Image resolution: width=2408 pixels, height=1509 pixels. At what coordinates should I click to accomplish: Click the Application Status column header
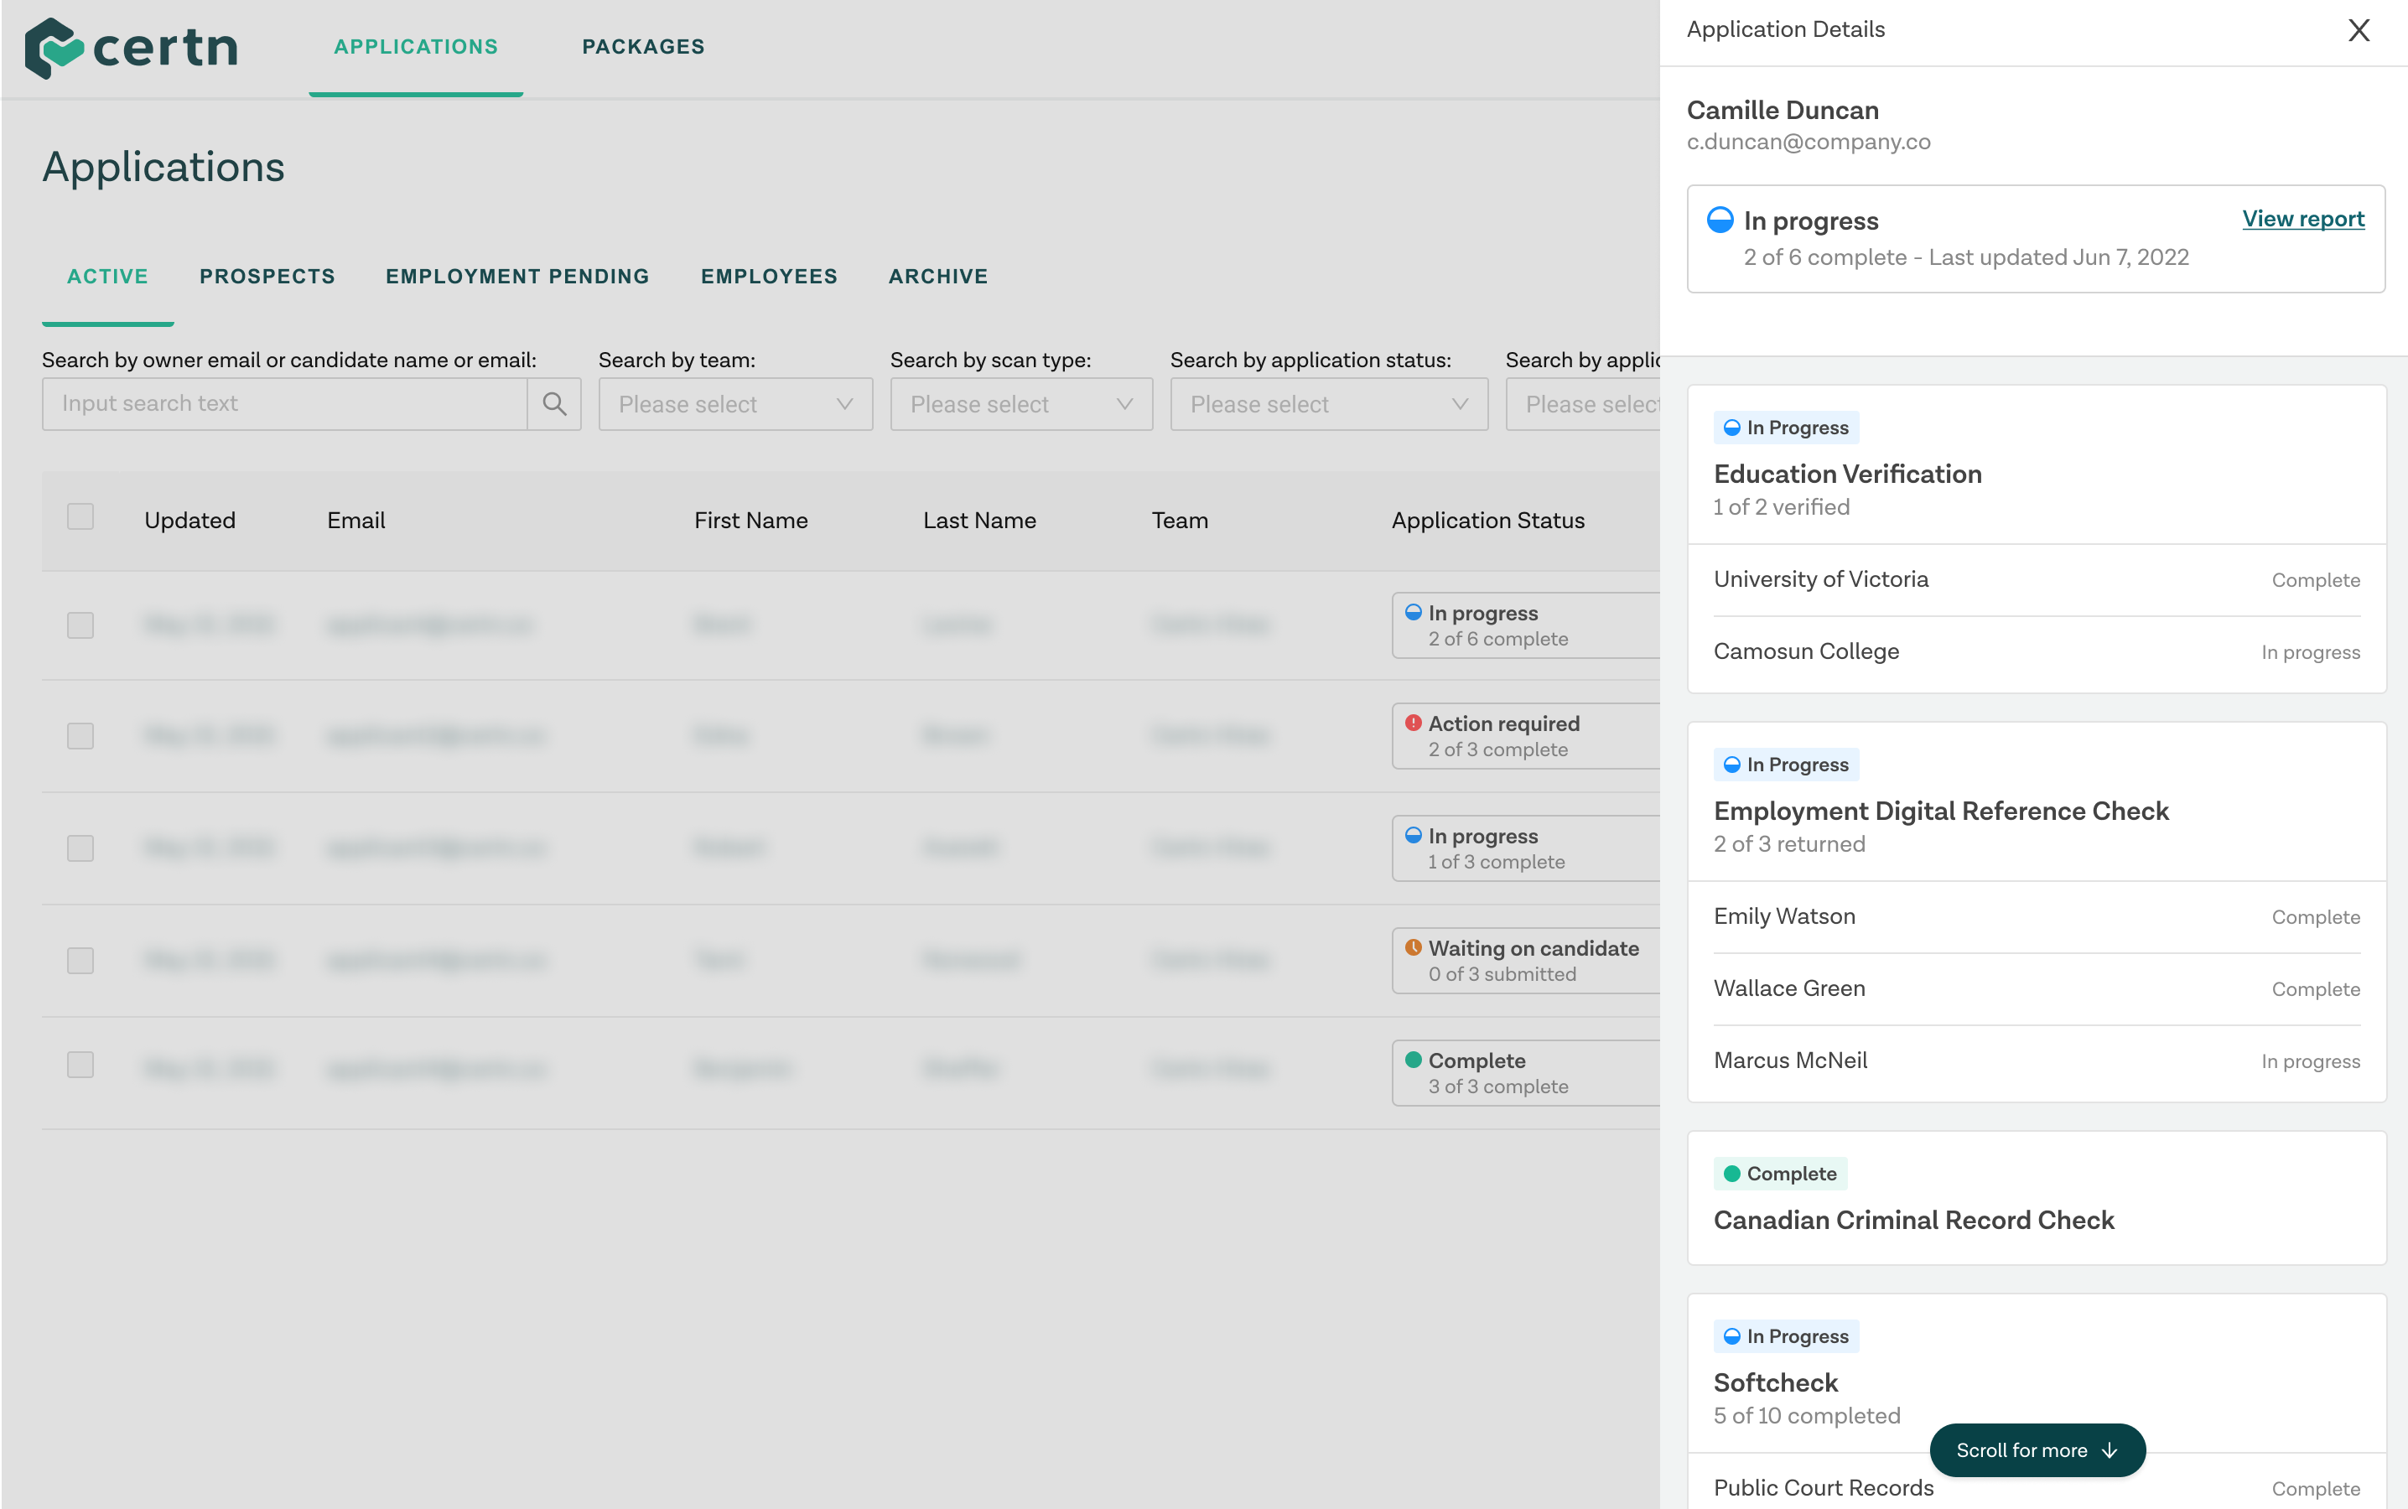click(1488, 520)
